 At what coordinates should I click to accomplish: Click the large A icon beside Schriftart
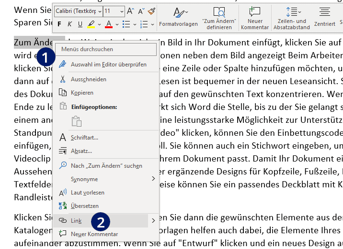[x=63, y=138]
